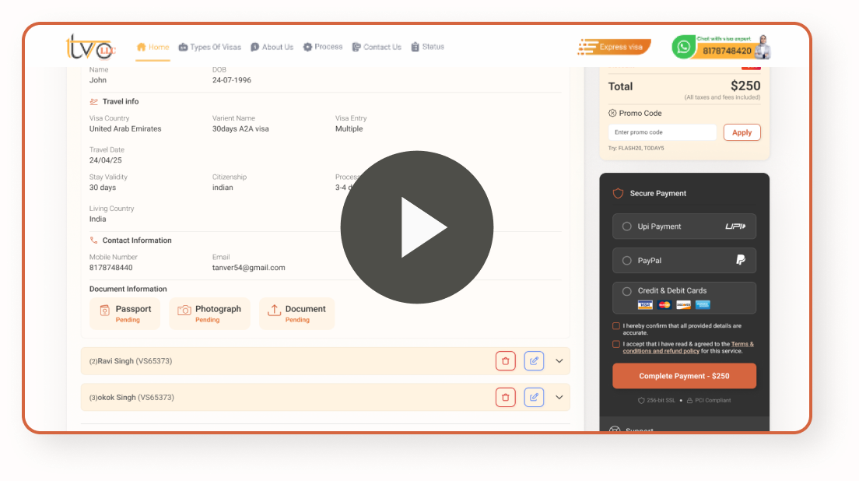Focus the Enter promo code field
Screen dimensions: 859x481
pyautogui.click(x=662, y=132)
